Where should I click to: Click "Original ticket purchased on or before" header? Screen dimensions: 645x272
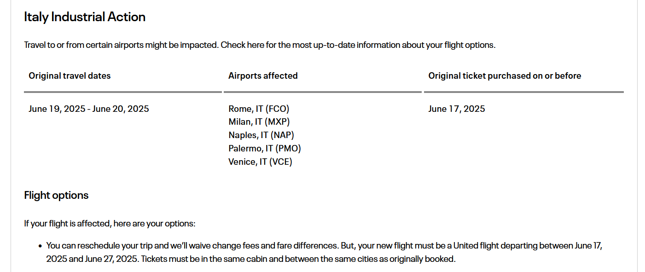[505, 76]
